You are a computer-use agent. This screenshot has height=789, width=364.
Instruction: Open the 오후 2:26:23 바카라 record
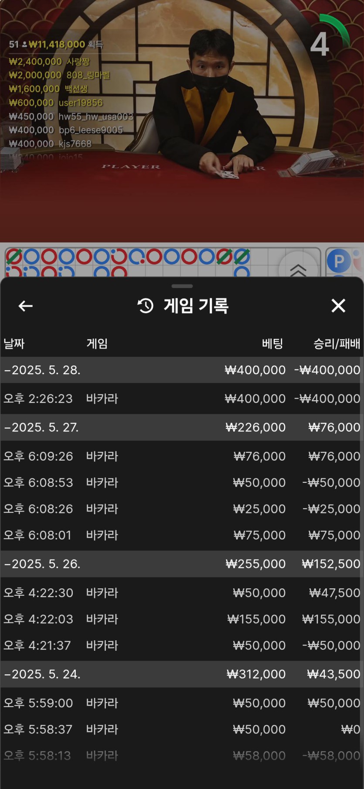pos(182,399)
